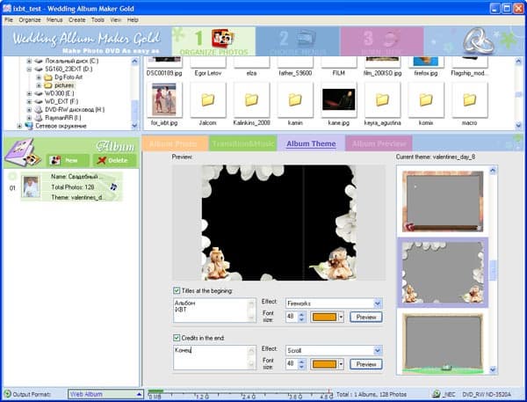The height and width of the screenshot is (402, 527).
Task: Open the View menu
Action: click(x=116, y=20)
